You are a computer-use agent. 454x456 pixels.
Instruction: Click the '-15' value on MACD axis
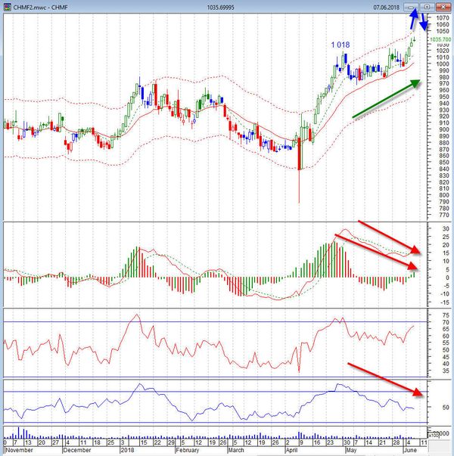(445, 302)
